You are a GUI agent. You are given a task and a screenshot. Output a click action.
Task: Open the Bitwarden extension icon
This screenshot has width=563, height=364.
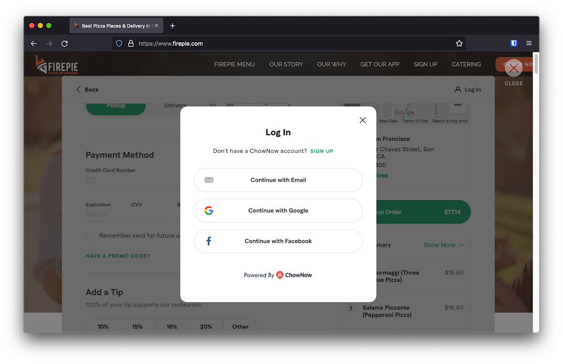[514, 43]
